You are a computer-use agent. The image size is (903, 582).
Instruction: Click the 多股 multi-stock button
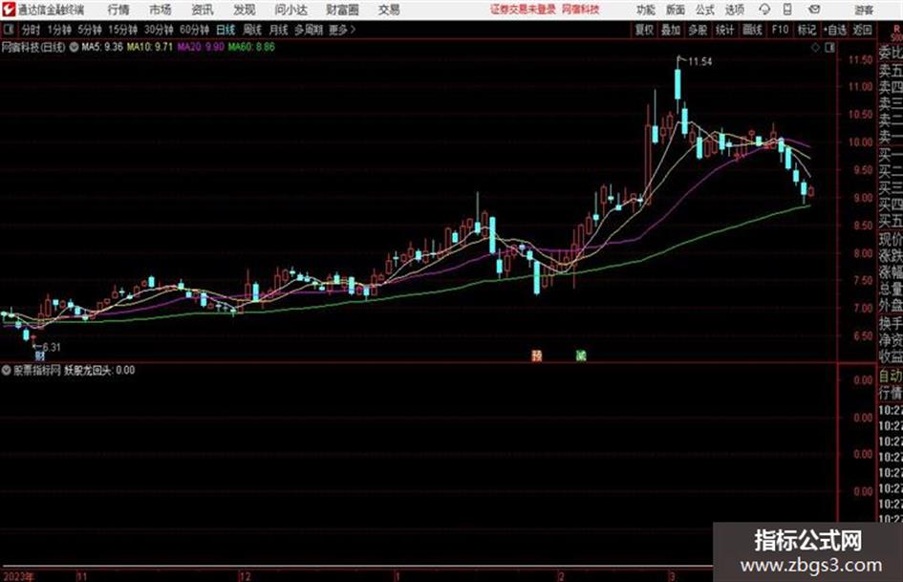698,30
